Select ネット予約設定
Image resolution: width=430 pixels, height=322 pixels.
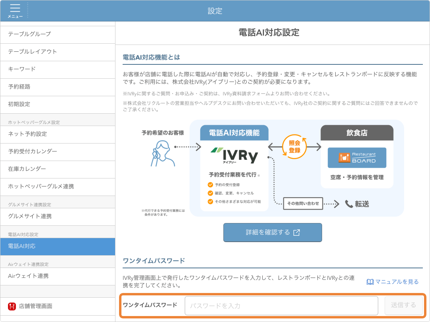[x=58, y=134]
